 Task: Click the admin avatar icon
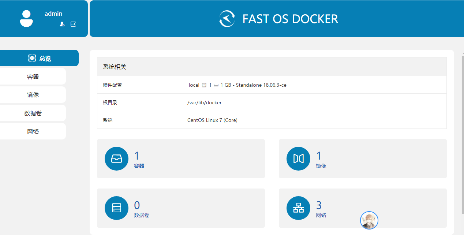(26, 18)
